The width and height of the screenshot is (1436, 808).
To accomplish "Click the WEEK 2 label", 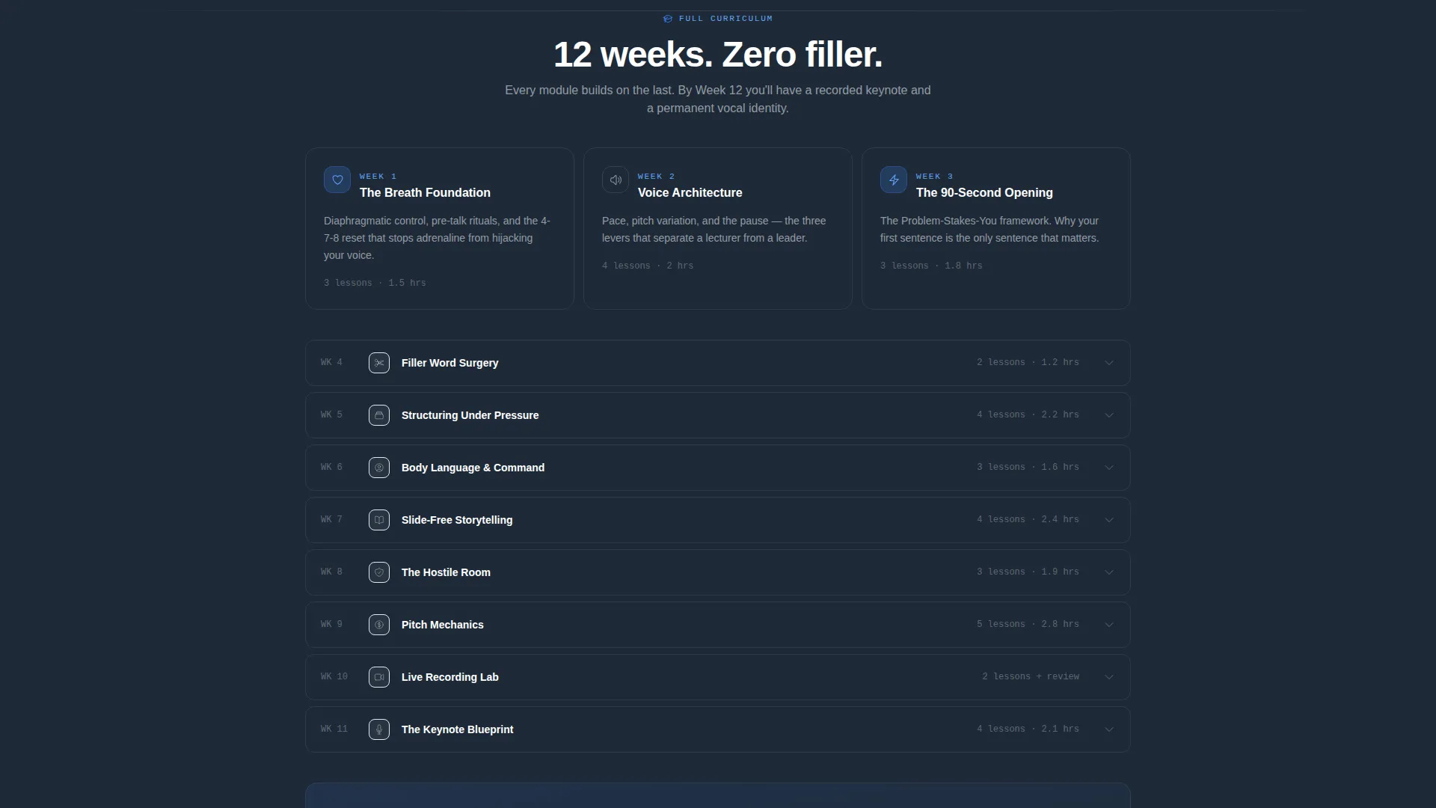I will pos(656,177).
